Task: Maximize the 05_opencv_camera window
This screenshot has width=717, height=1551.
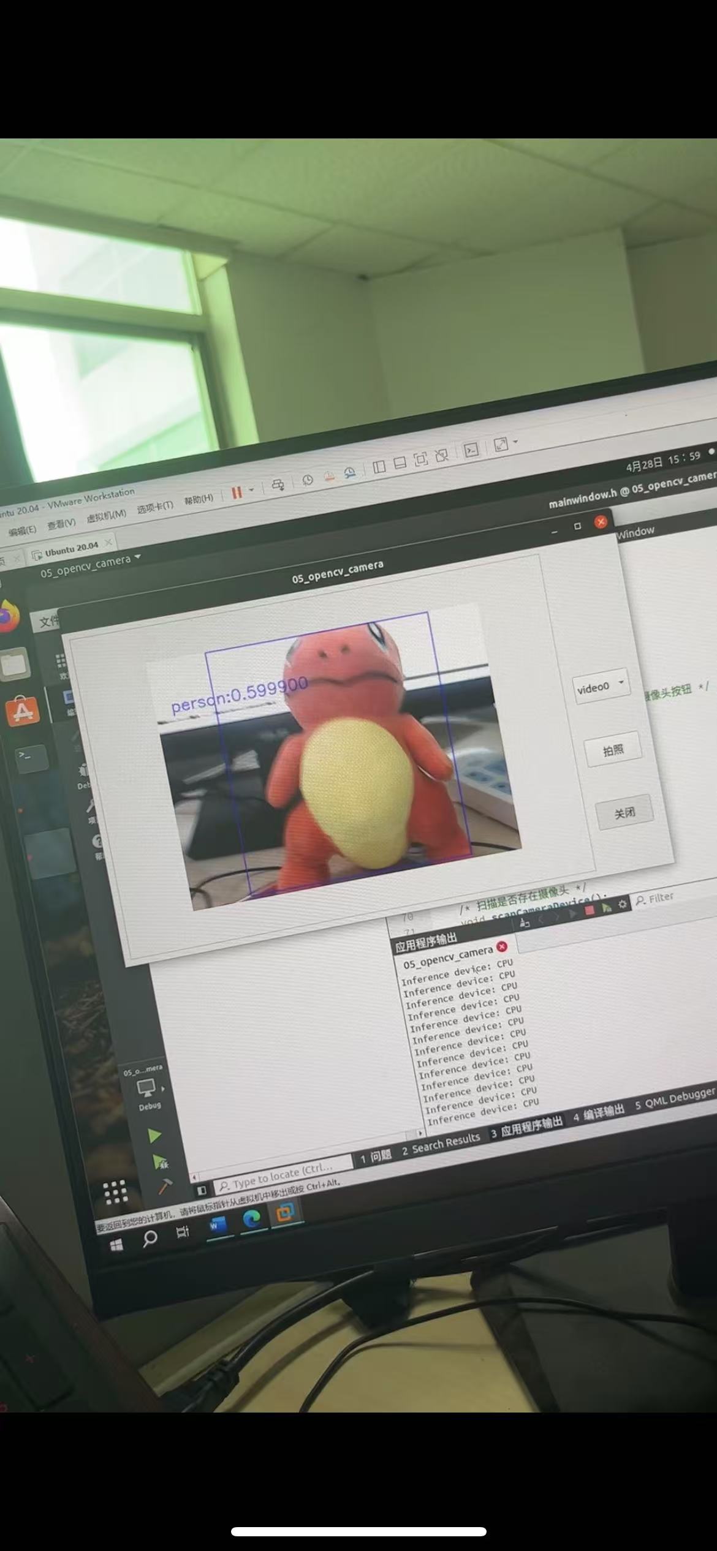Action: coord(577,527)
